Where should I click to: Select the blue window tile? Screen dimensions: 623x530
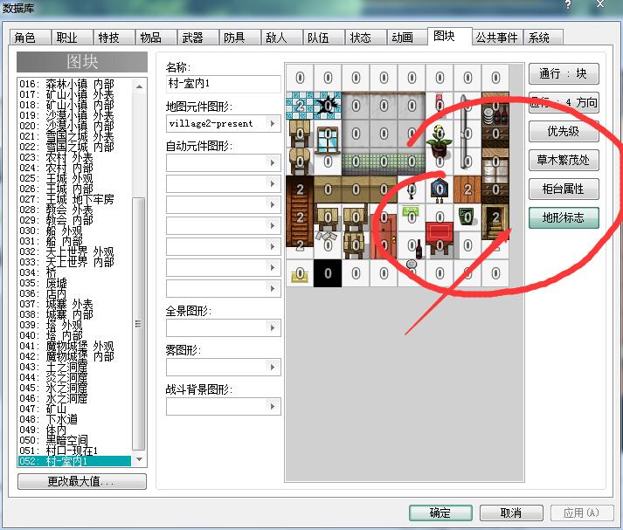click(x=328, y=139)
